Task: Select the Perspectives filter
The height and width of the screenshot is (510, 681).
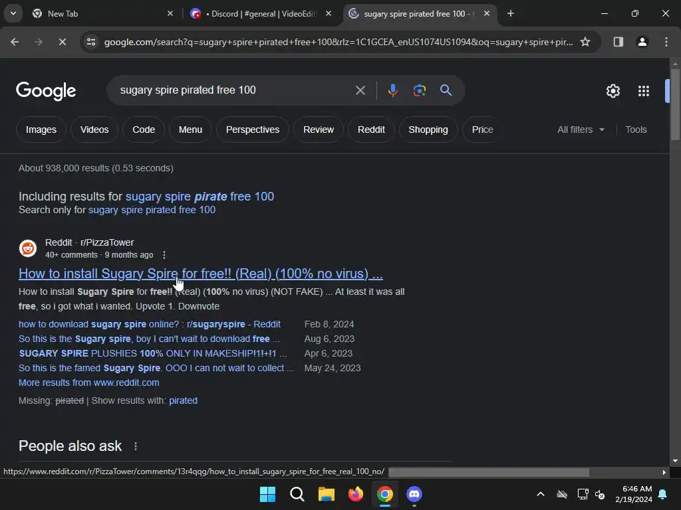Action: tap(252, 129)
